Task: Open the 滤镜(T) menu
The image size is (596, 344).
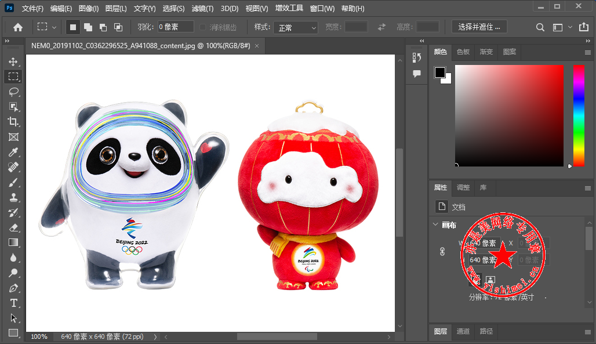Action: [x=202, y=8]
